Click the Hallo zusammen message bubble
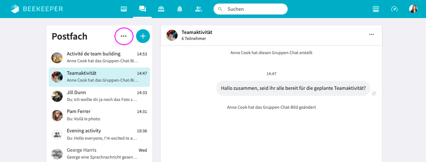 (x=293, y=88)
